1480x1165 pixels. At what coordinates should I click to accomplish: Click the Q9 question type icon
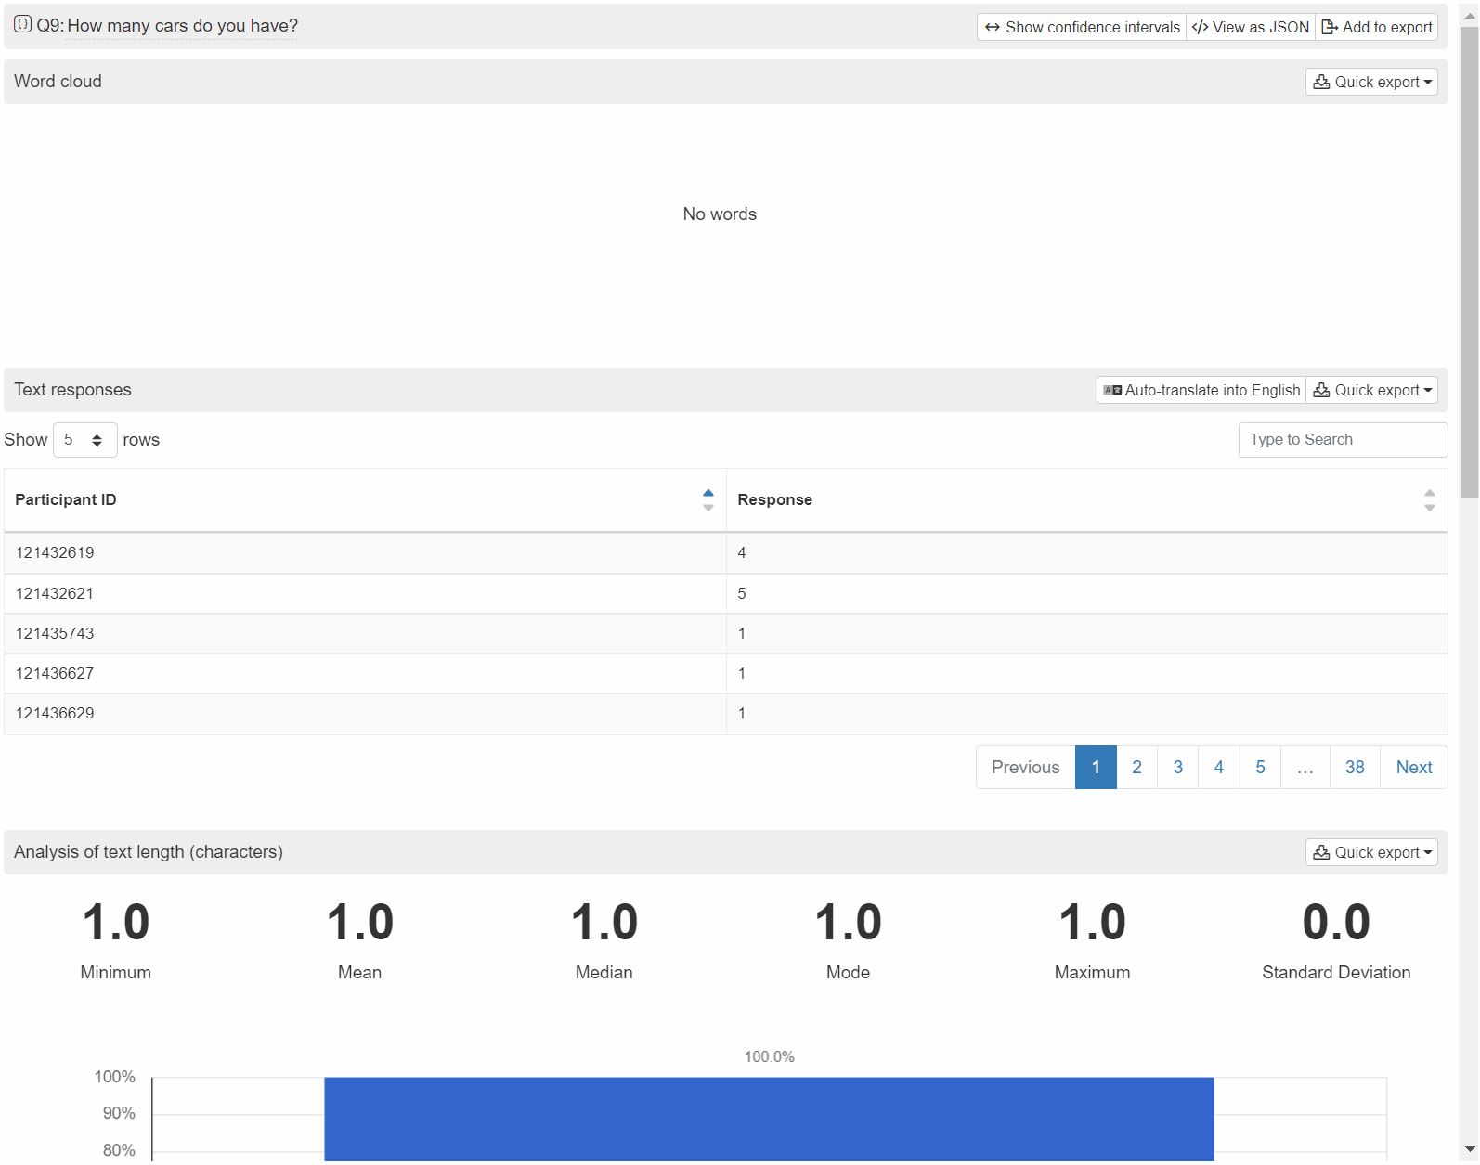tap(22, 25)
